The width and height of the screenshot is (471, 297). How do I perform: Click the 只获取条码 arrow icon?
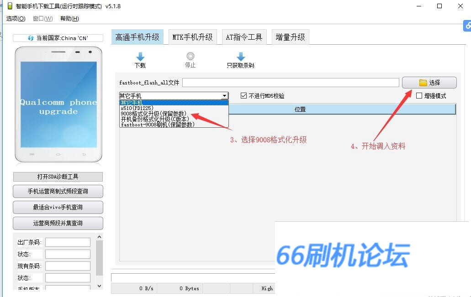click(x=241, y=57)
